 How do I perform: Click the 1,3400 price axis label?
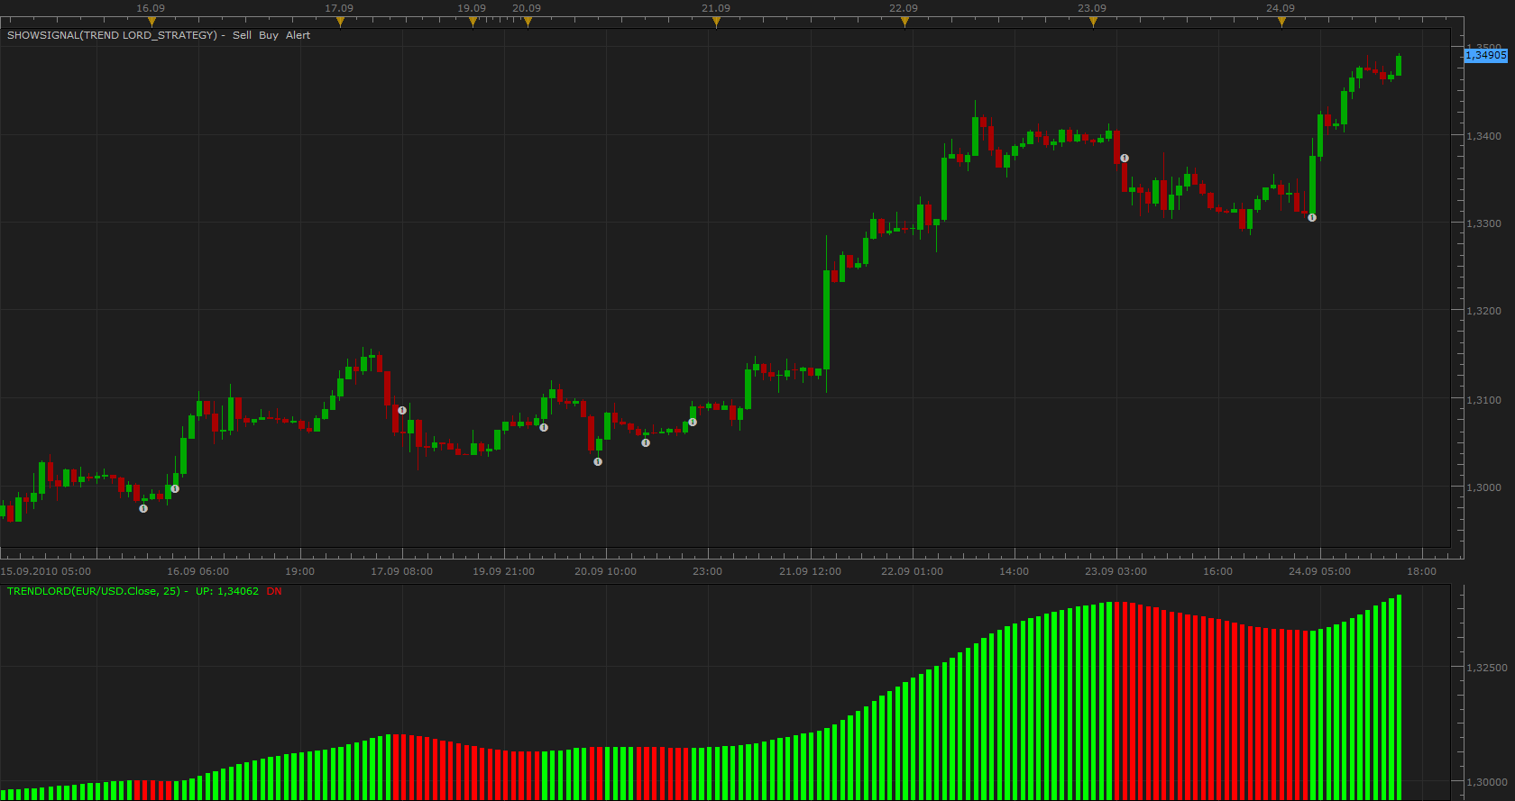(x=1484, y=136)
